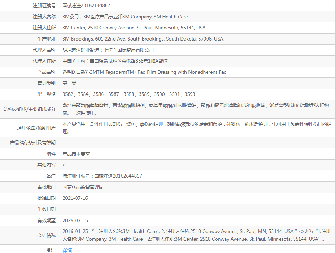Click the 其他内容 label
The image size is (336, 253).
tap(47, 165)
